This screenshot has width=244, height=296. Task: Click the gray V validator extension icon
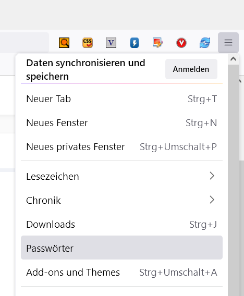click(x=111, y=43)
